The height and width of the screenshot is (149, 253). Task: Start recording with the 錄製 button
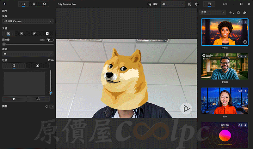click(x=153, y=4)
